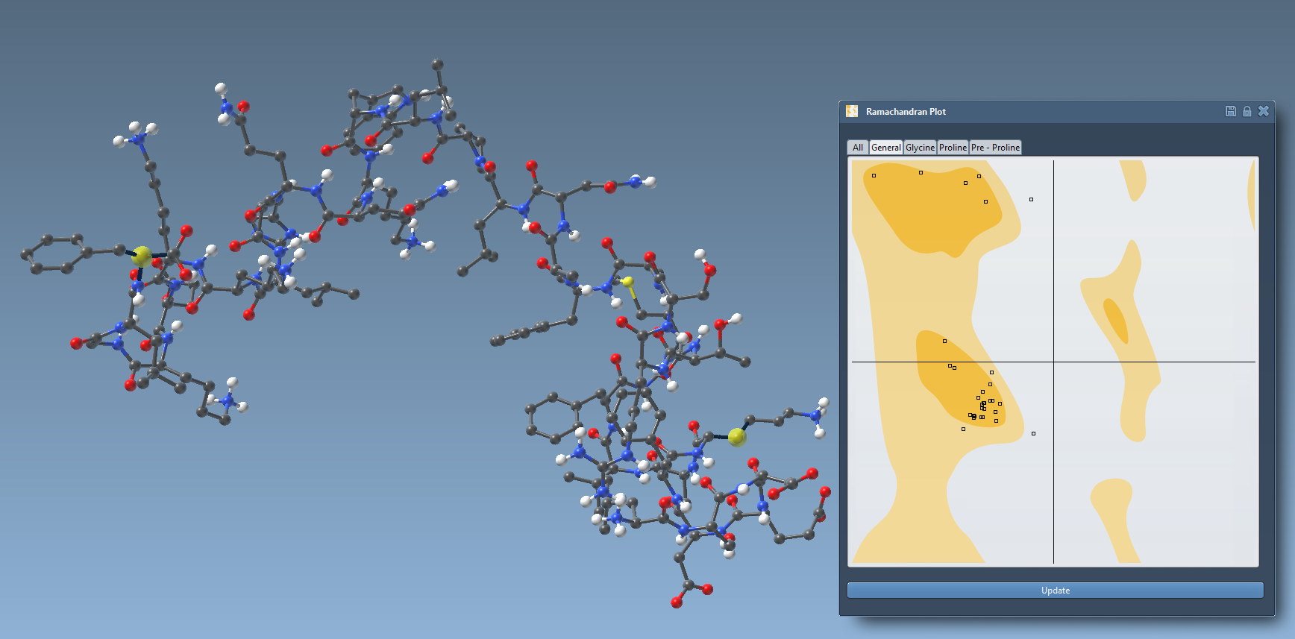Toggle the padlock icon in plot header
Image resolution: width=1295 pixels, height=639 pixels.
1247,111
